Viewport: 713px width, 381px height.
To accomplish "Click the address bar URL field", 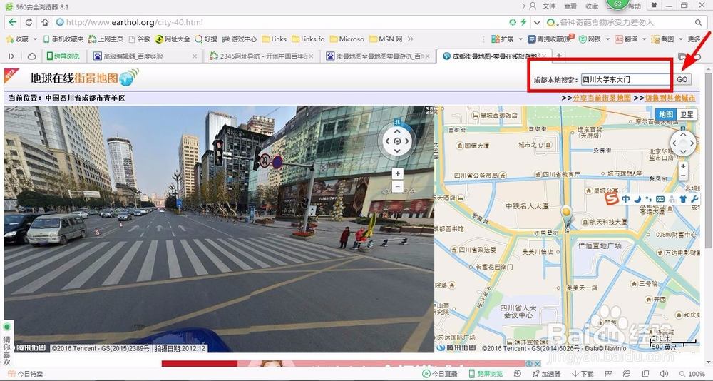I will (x=273, y=22).
